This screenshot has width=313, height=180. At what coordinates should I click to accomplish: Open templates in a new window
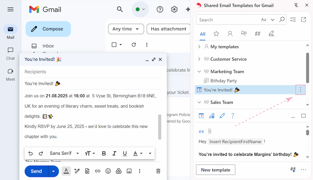(303, 19)
